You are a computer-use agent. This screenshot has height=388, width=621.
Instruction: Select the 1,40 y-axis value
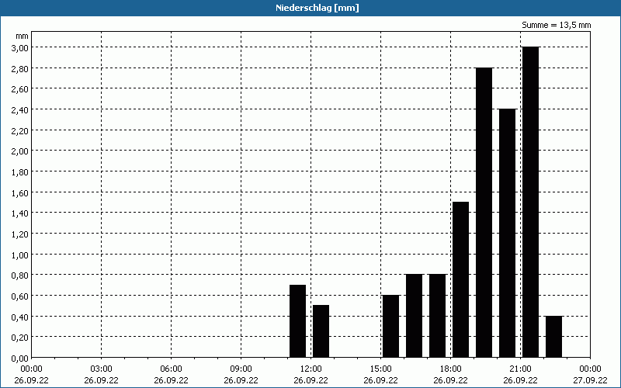[x=20, y=213]
